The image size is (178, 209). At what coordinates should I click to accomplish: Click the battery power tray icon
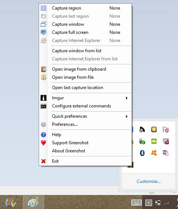158,203
